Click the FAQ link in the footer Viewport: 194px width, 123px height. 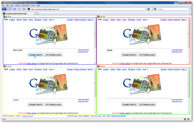[104, 116]
